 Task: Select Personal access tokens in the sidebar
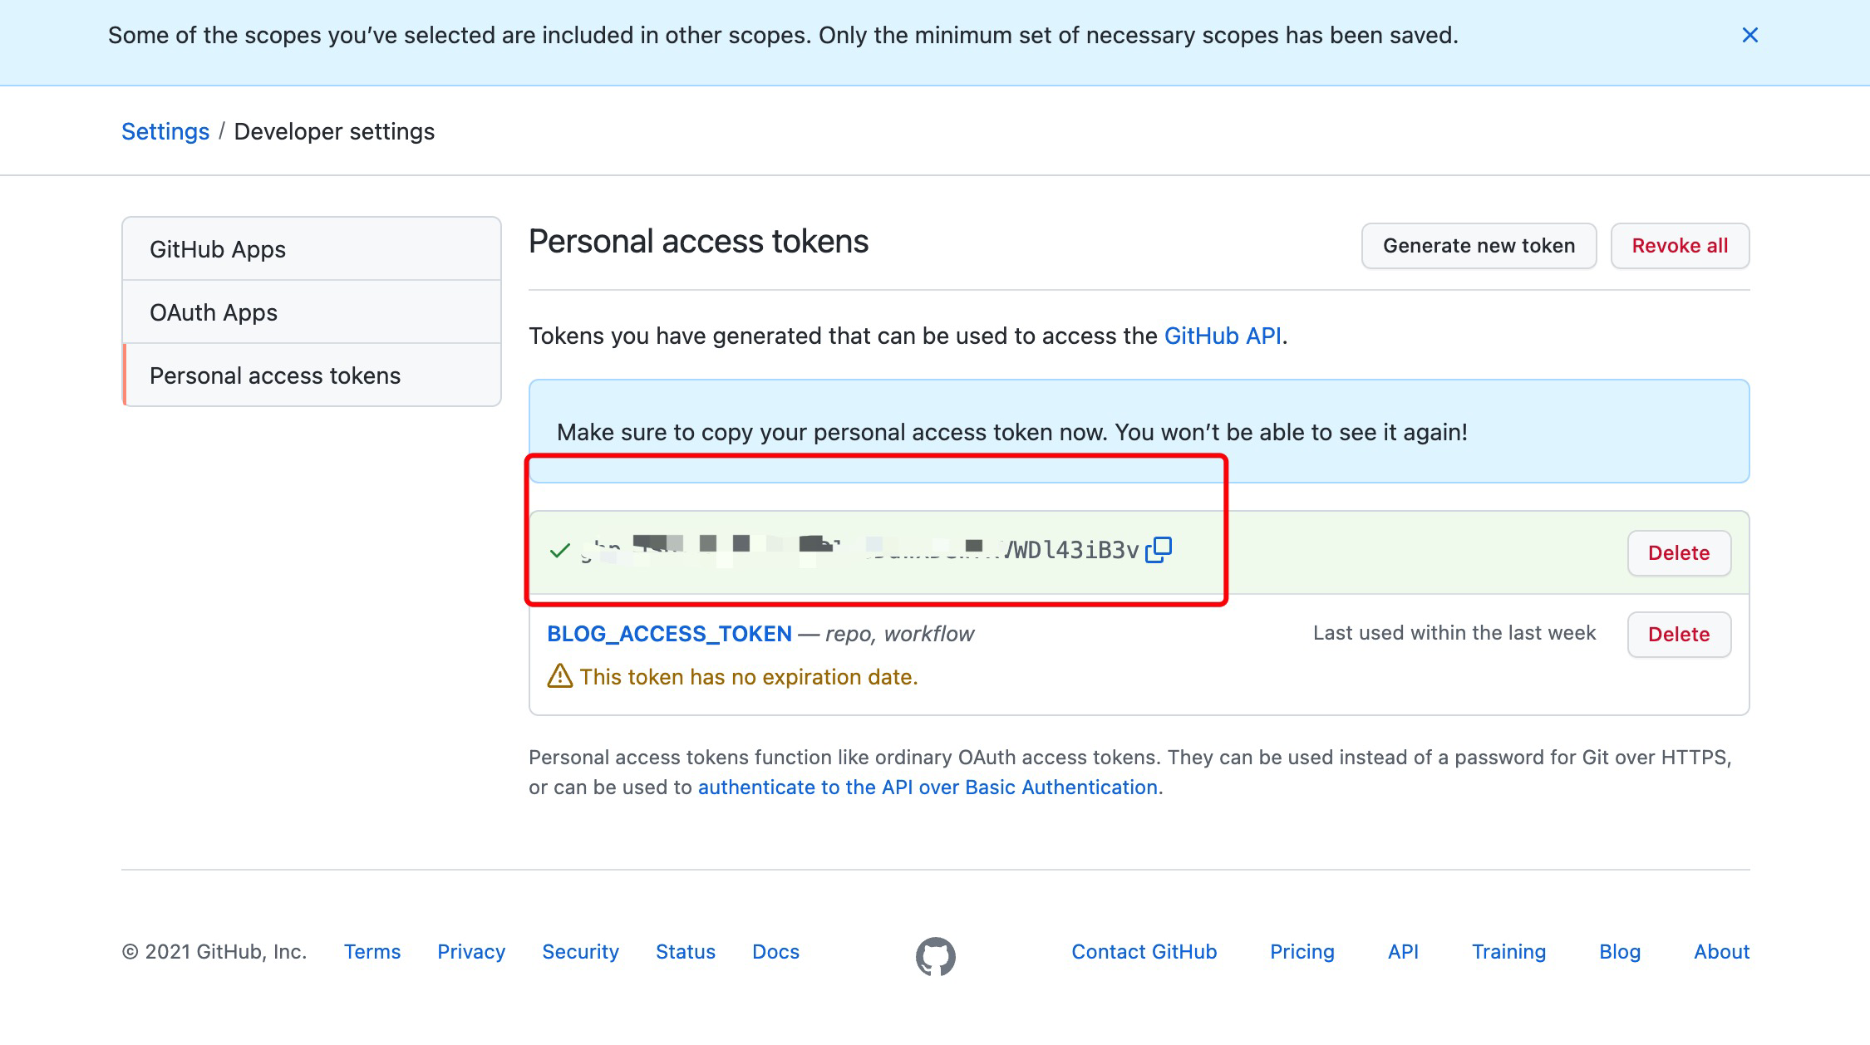click(312, 375)
